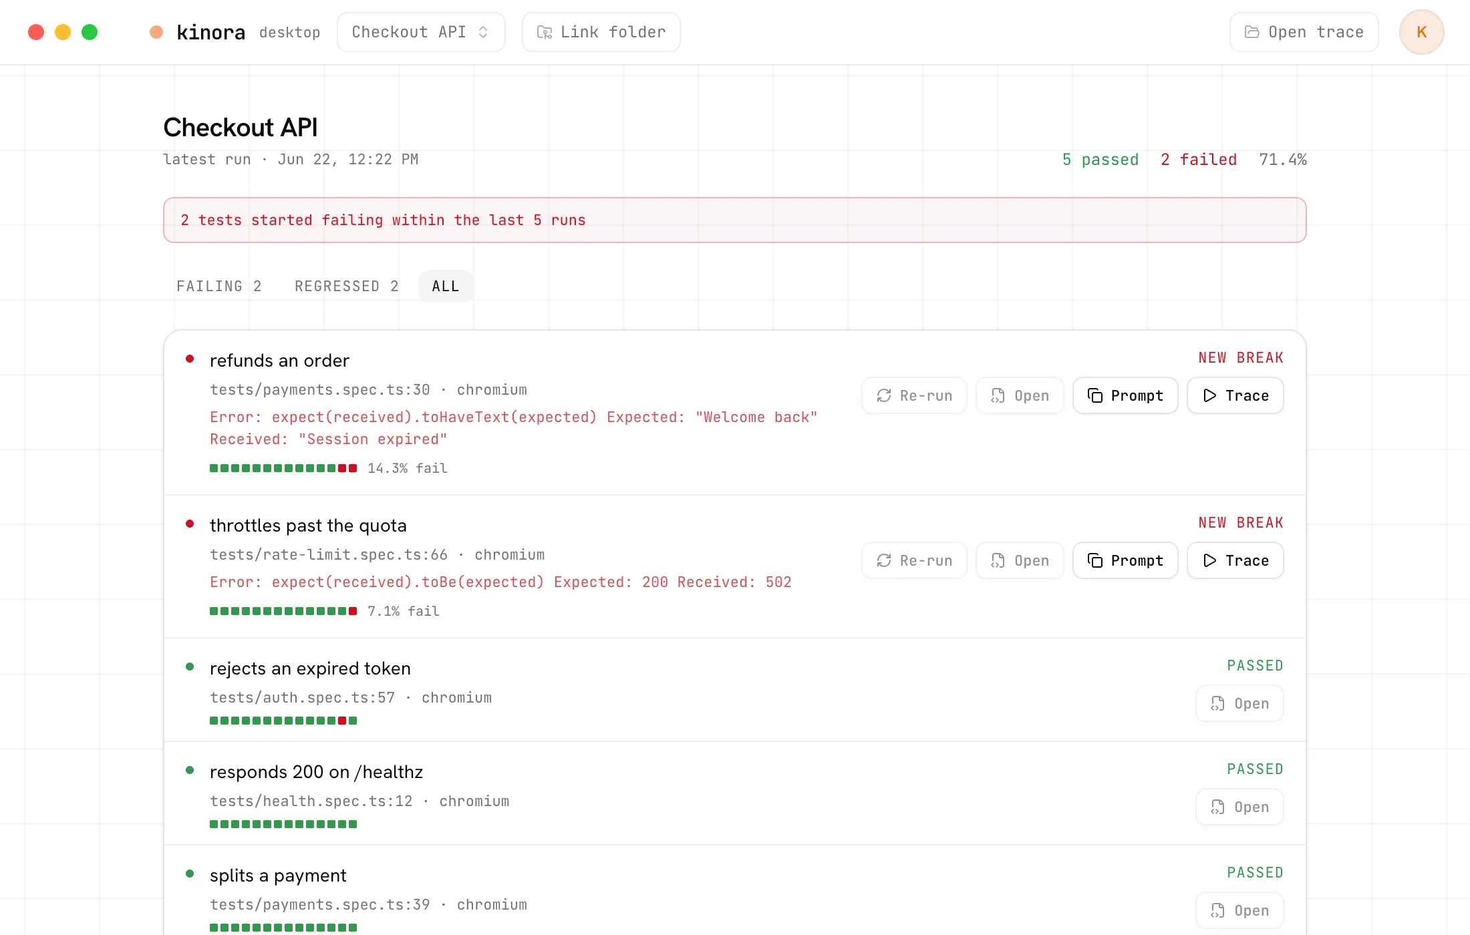This screenshot has height=935, width=1470.
Task: Select the ALL tab
Action: click(x=446, y=286)
